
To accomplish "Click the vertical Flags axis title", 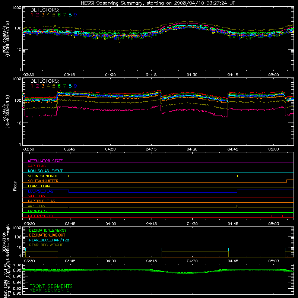I will coord(15,186).
